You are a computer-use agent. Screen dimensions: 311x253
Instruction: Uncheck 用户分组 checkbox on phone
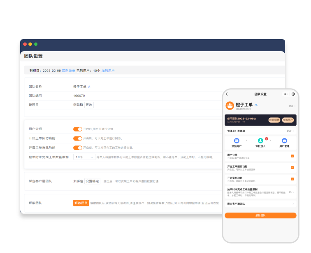292,156
